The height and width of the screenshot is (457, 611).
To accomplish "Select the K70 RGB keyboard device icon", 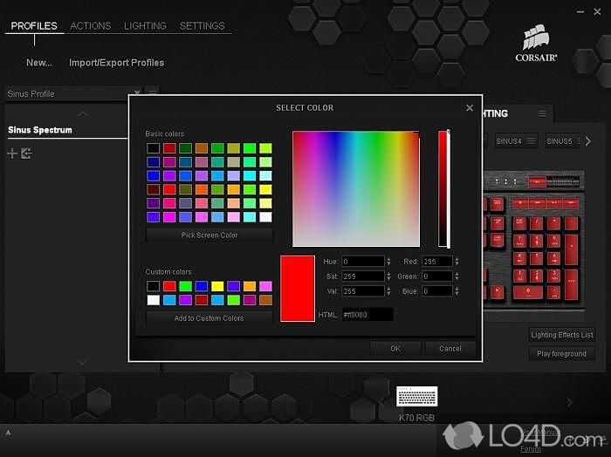I will (416, 397).
